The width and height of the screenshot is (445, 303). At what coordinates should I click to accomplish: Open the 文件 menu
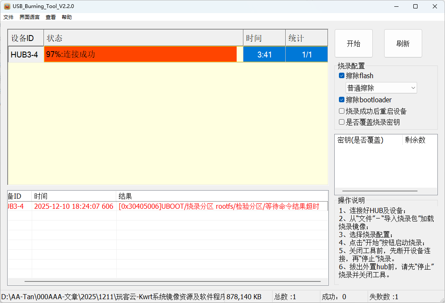click(x=8, y=17)
